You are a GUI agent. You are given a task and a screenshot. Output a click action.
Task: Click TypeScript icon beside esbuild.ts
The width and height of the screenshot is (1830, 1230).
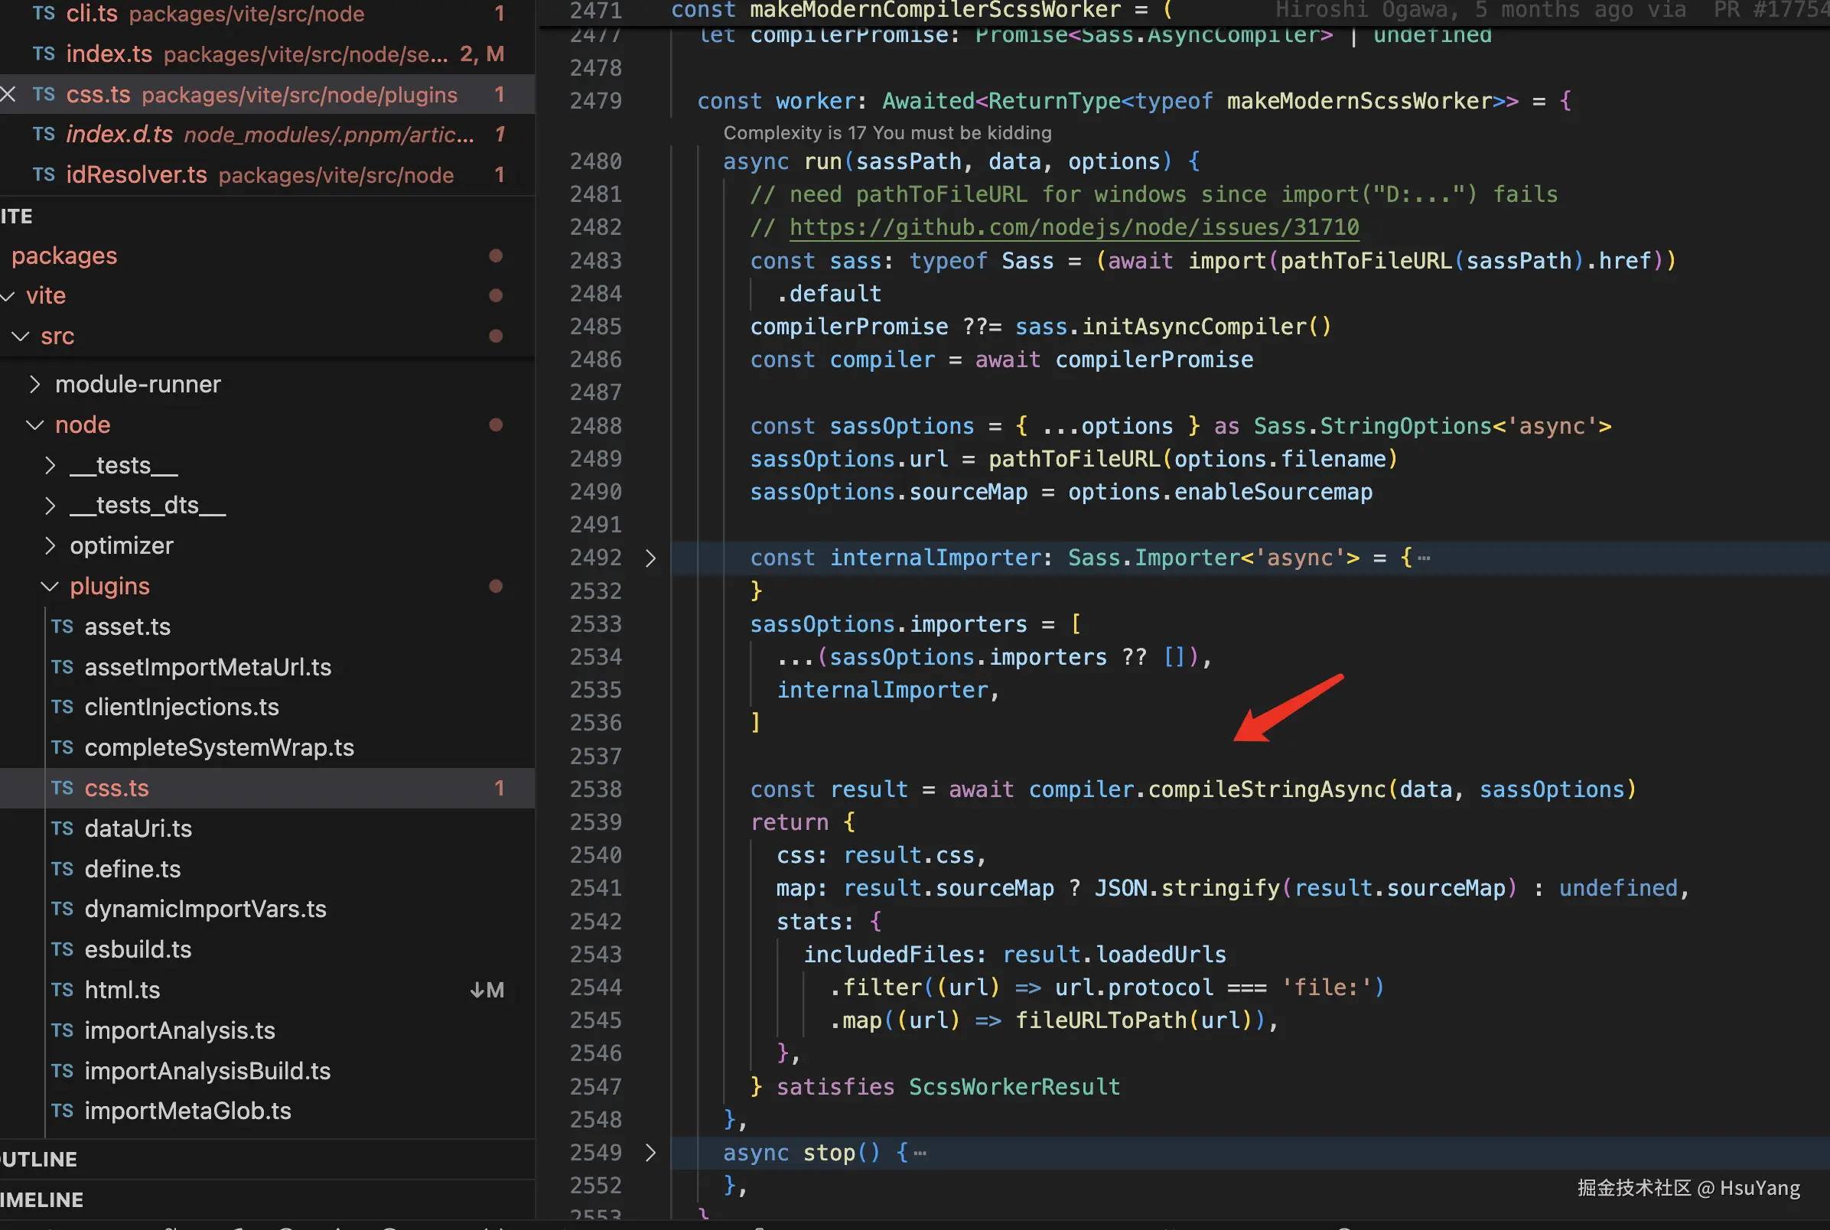click(62, 949)
